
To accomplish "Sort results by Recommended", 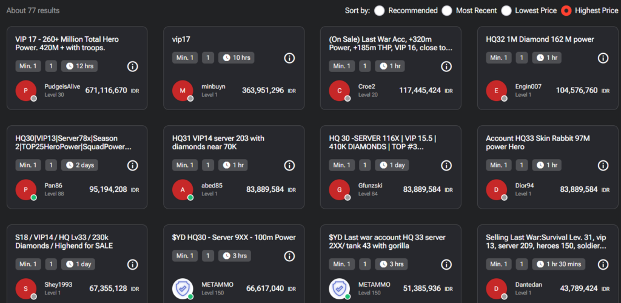I will tap(380, 10).
